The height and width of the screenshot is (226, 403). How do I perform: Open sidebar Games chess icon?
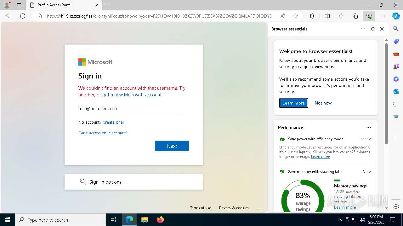pos(396,67)
